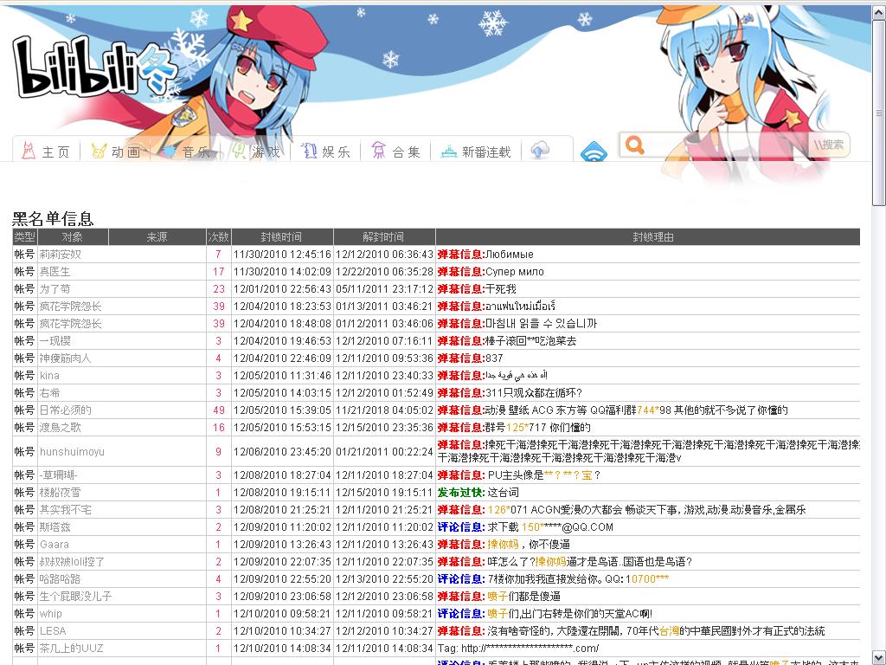Open user 茶几上的UUZ profile link

pyautogui.click(x=71, y=649)
